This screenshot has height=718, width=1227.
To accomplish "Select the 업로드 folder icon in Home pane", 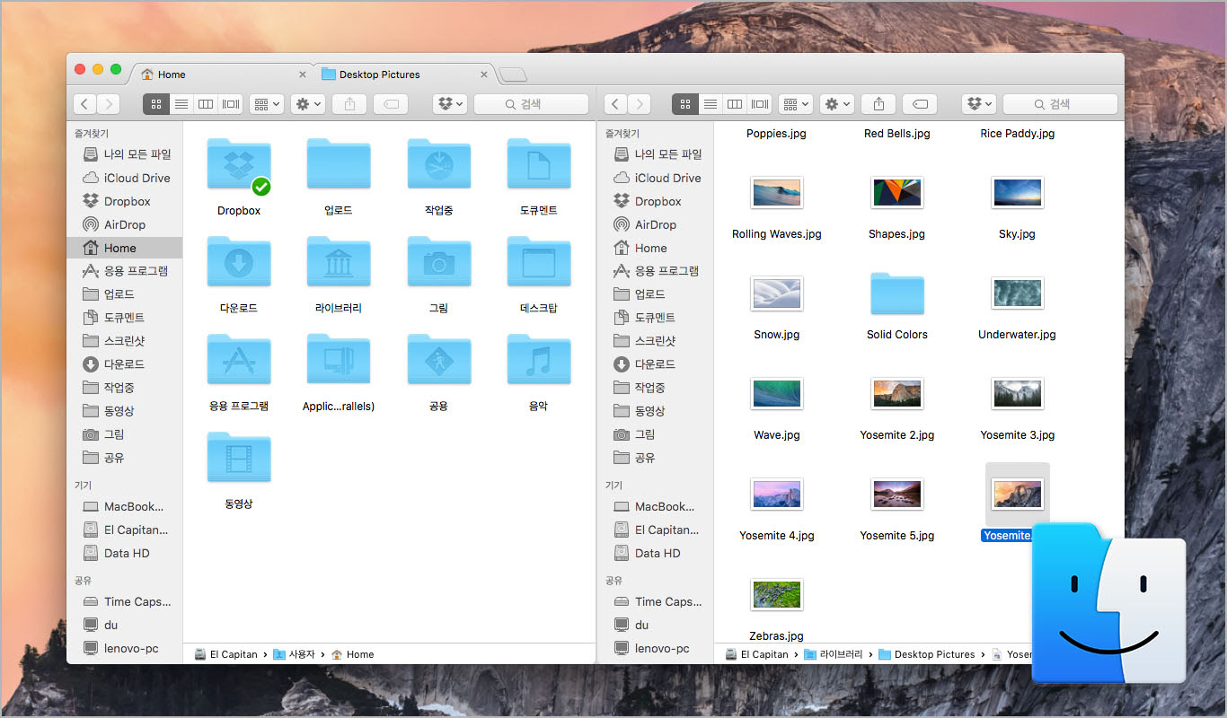I will coord(339,163).
